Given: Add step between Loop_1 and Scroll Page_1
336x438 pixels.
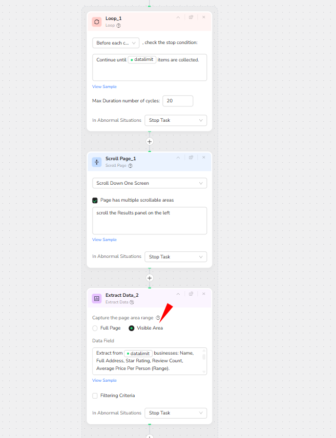Looking at the screenshot, I should (x=150, y=141).
